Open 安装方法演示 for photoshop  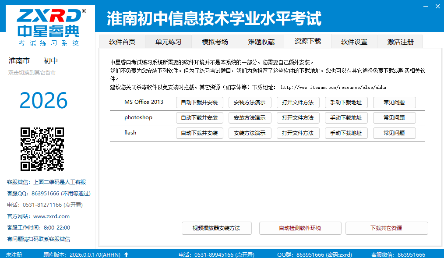point(250,117)
